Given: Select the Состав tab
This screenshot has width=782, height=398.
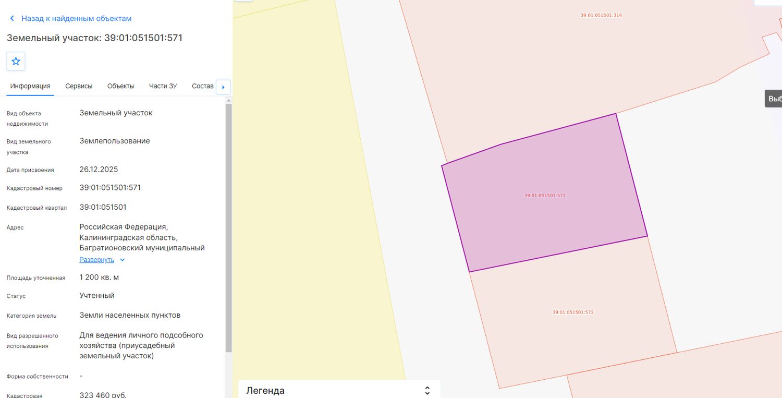Looking at the screenshot, I should [x=203, y=86].
